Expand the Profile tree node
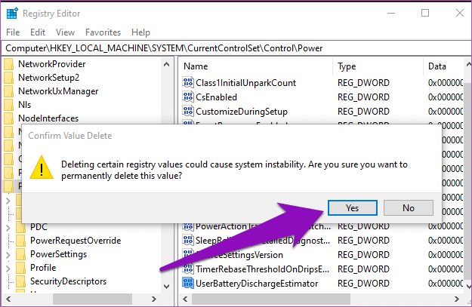Image resolution: width=472 pixels, height=307 pixels. 8,269
